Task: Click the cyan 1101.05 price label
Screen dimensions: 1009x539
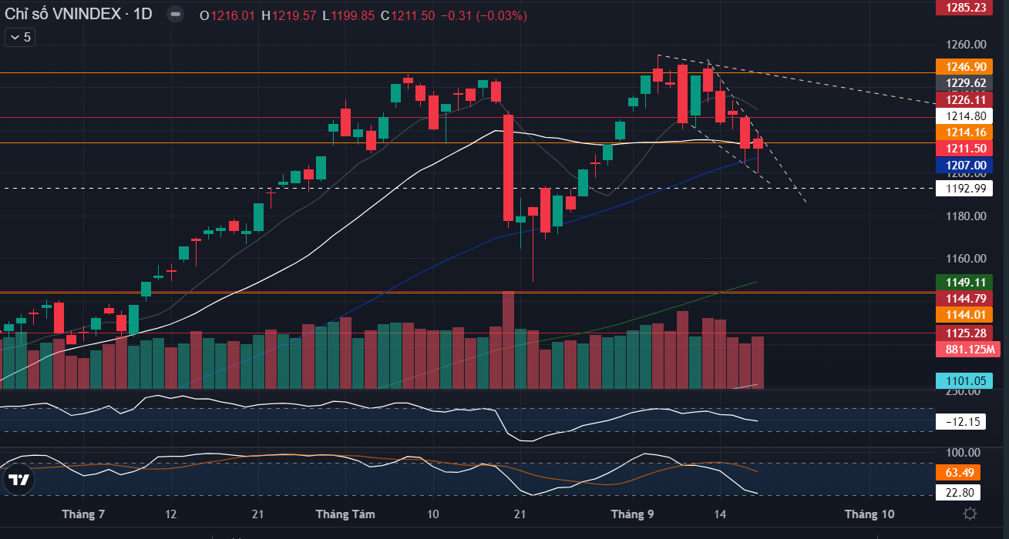Action: click(x=964, y=380)
